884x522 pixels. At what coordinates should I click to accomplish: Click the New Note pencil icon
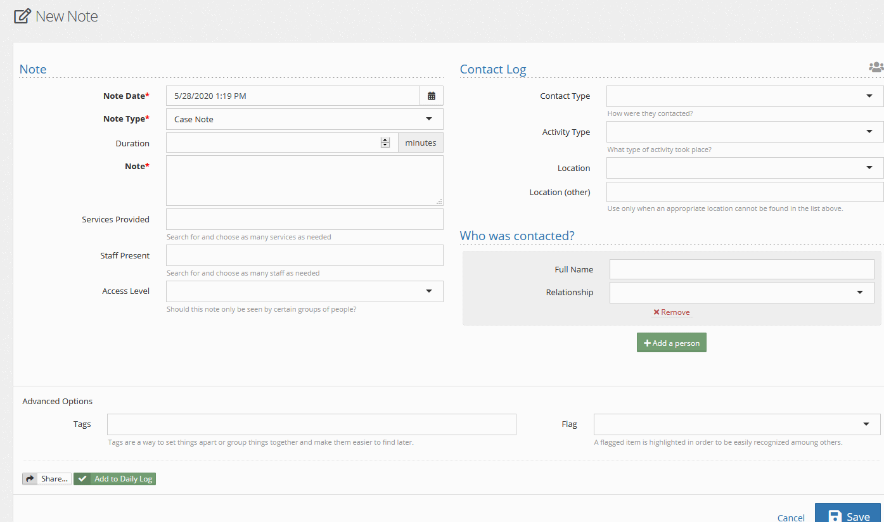tap(21, 16)
